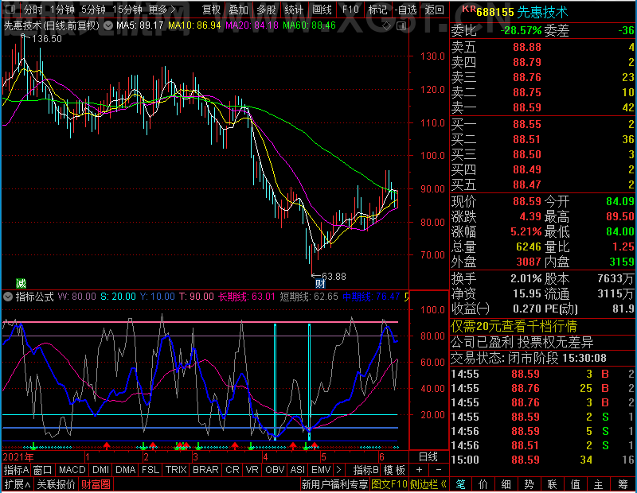
Task: Select the 筹 chip distribution tab
Action: tap(623, 484)
